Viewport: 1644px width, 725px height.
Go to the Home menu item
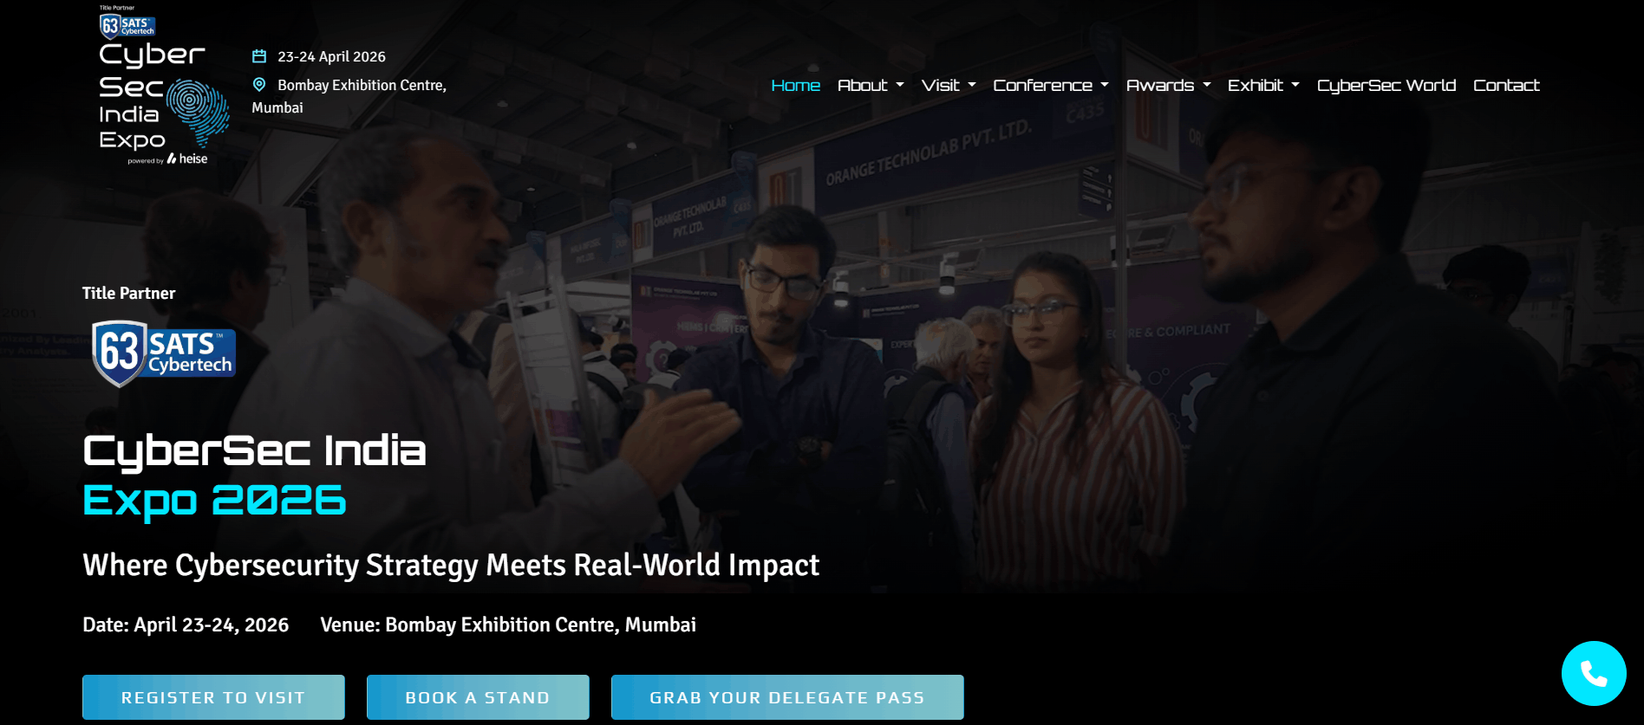(796, 85)
